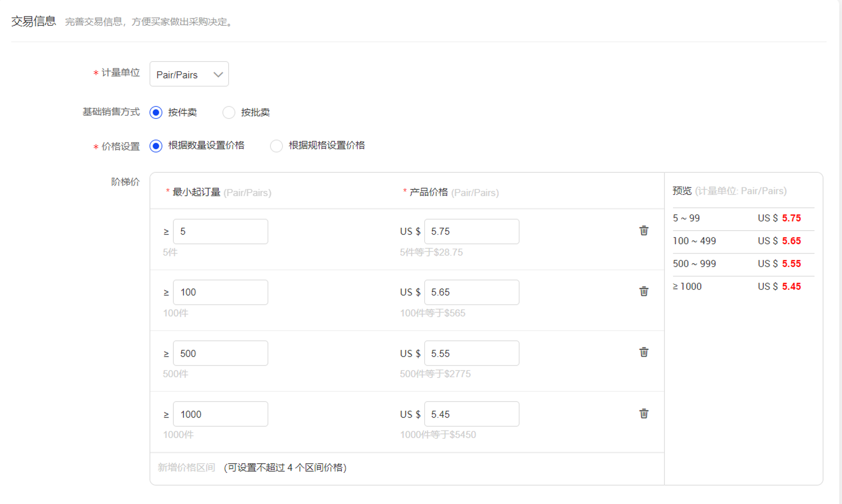Delete the 5 minimum order price tier
Viewport: 842px width, 504px height.
pyautogui.click(x=643, y=231)
